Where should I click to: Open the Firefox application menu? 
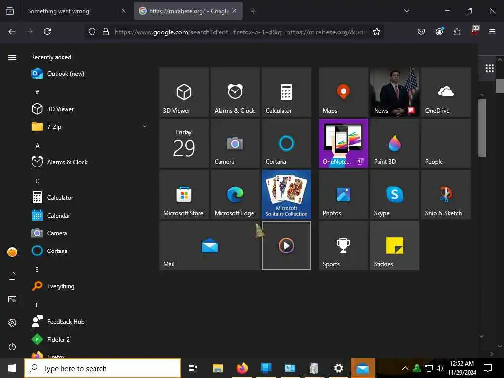pyautogui.click(x=492, y=31)
